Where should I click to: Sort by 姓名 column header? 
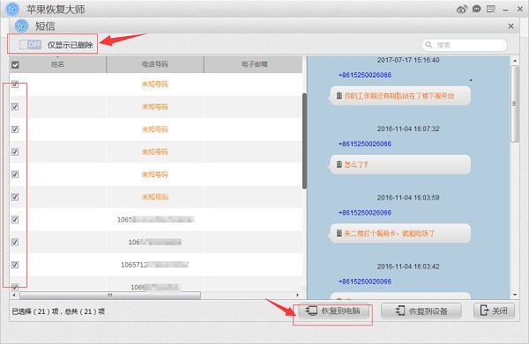[x=57, y=64]
